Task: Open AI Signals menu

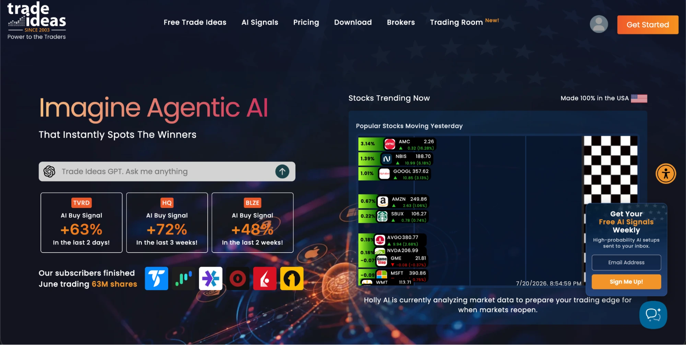Action: [x=260, y=23]
